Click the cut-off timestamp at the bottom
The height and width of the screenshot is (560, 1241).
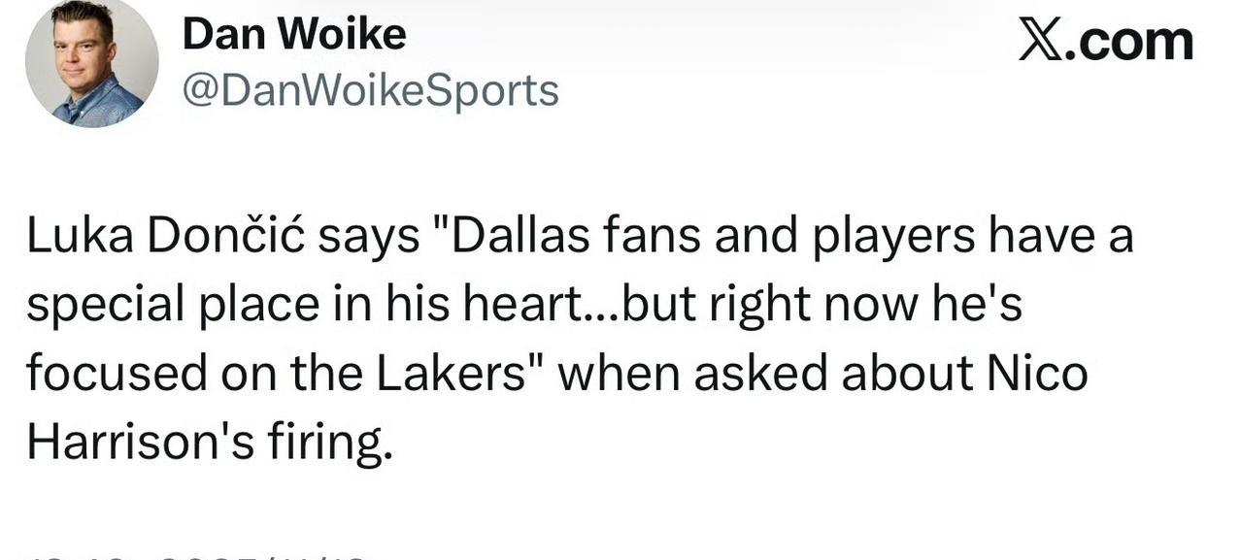[x=194, y=554]
